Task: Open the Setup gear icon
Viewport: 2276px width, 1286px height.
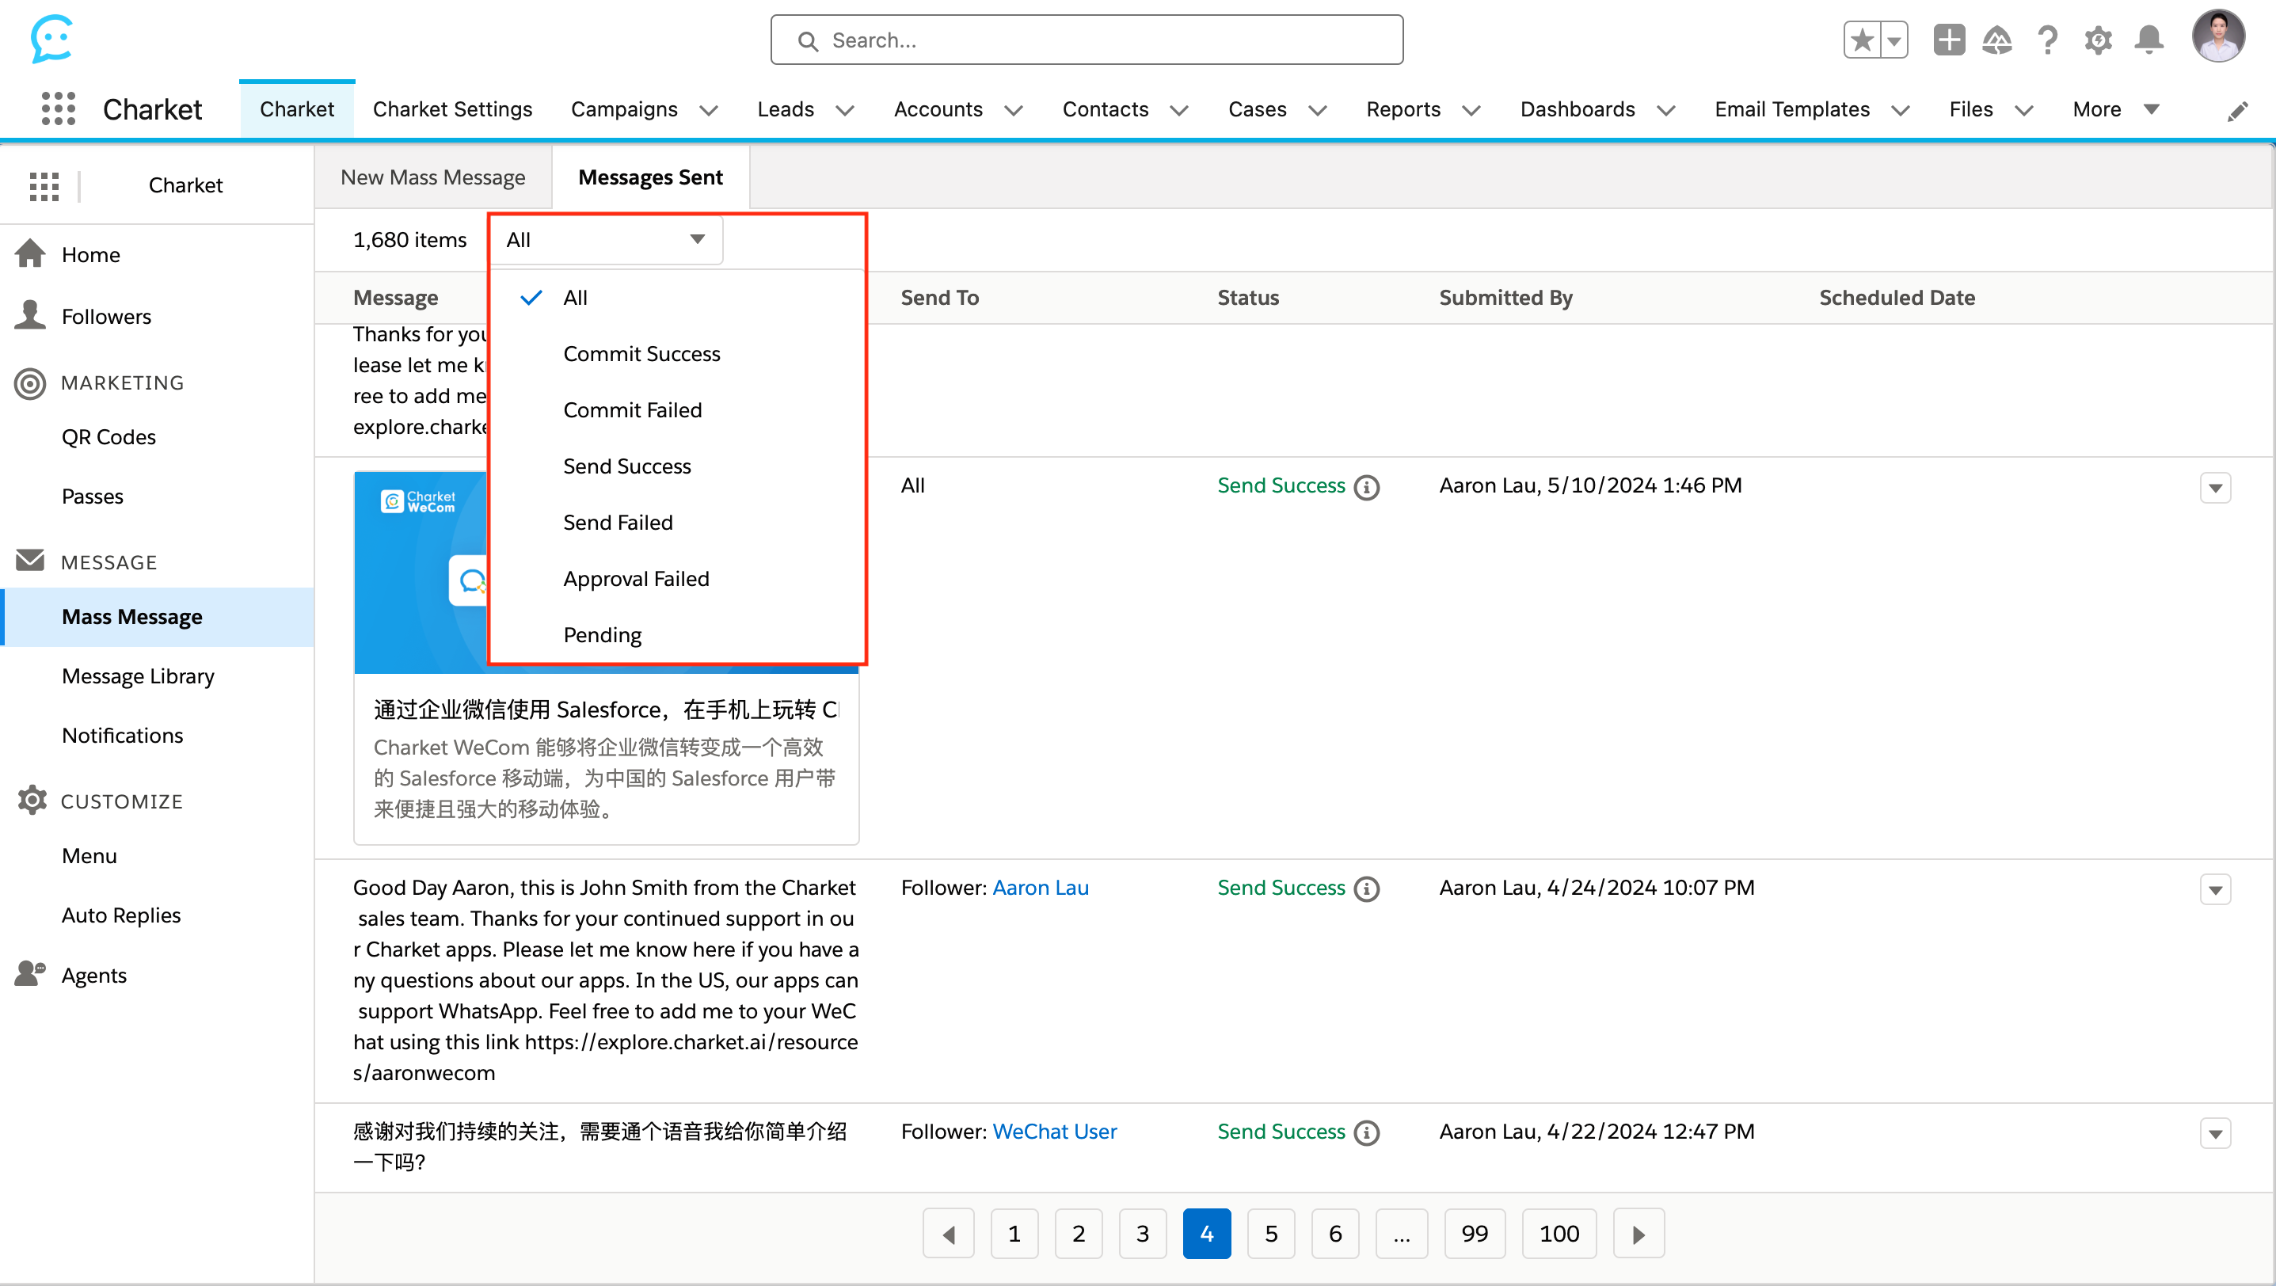Action: (x=2099, y=40)
